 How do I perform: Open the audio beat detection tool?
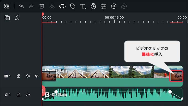pos(62,6)
